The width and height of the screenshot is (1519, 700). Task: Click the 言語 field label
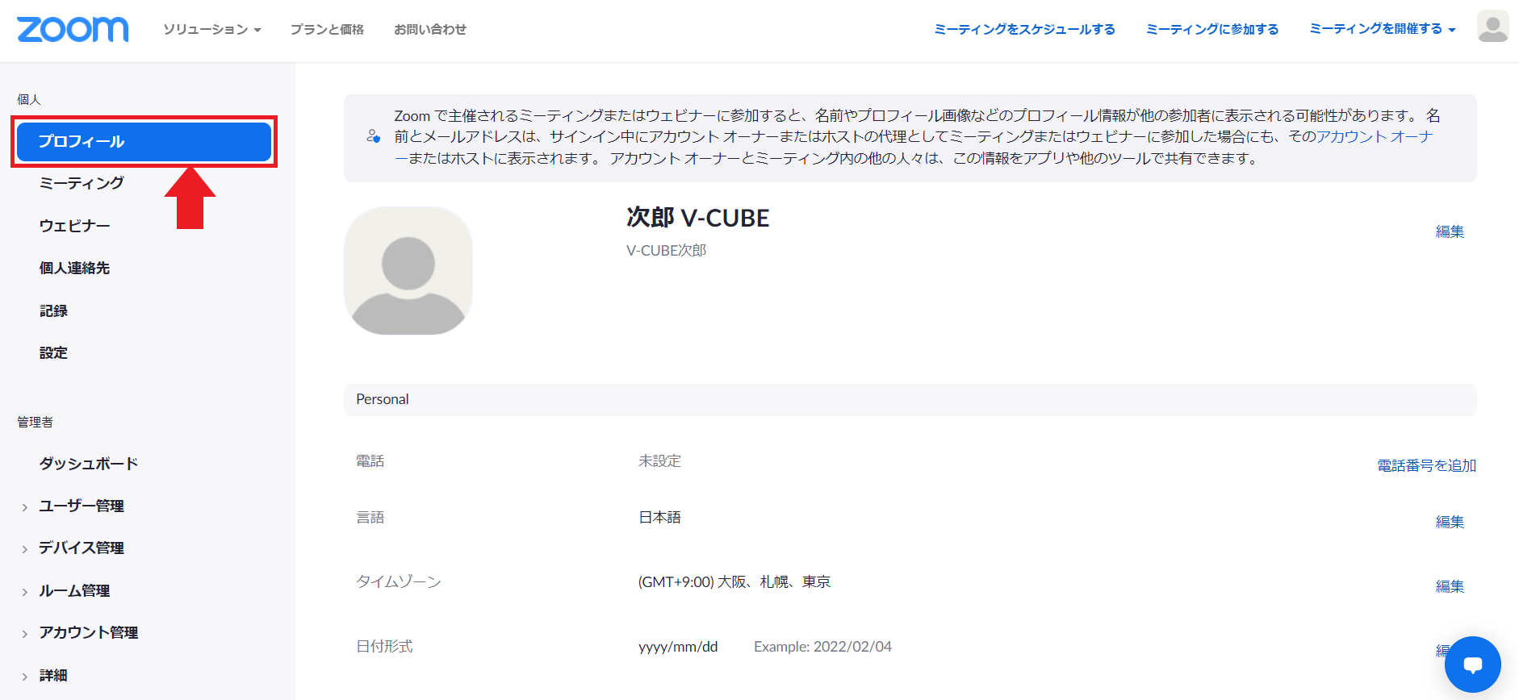point(370,518)
